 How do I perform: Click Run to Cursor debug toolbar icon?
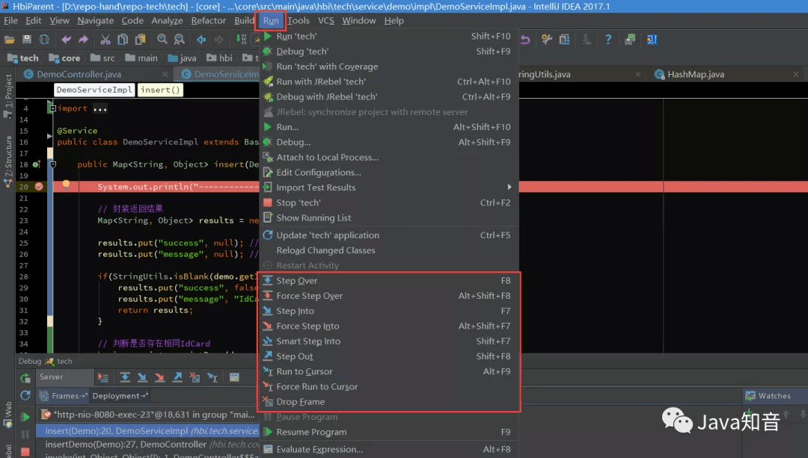click(212, 378)
